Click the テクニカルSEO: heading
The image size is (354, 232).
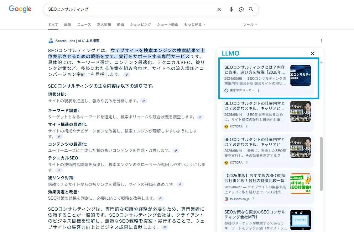(x=64, y=158)
